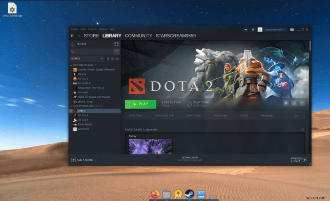
Task: Go forward with the right arrow
Action: pos(79,36)
